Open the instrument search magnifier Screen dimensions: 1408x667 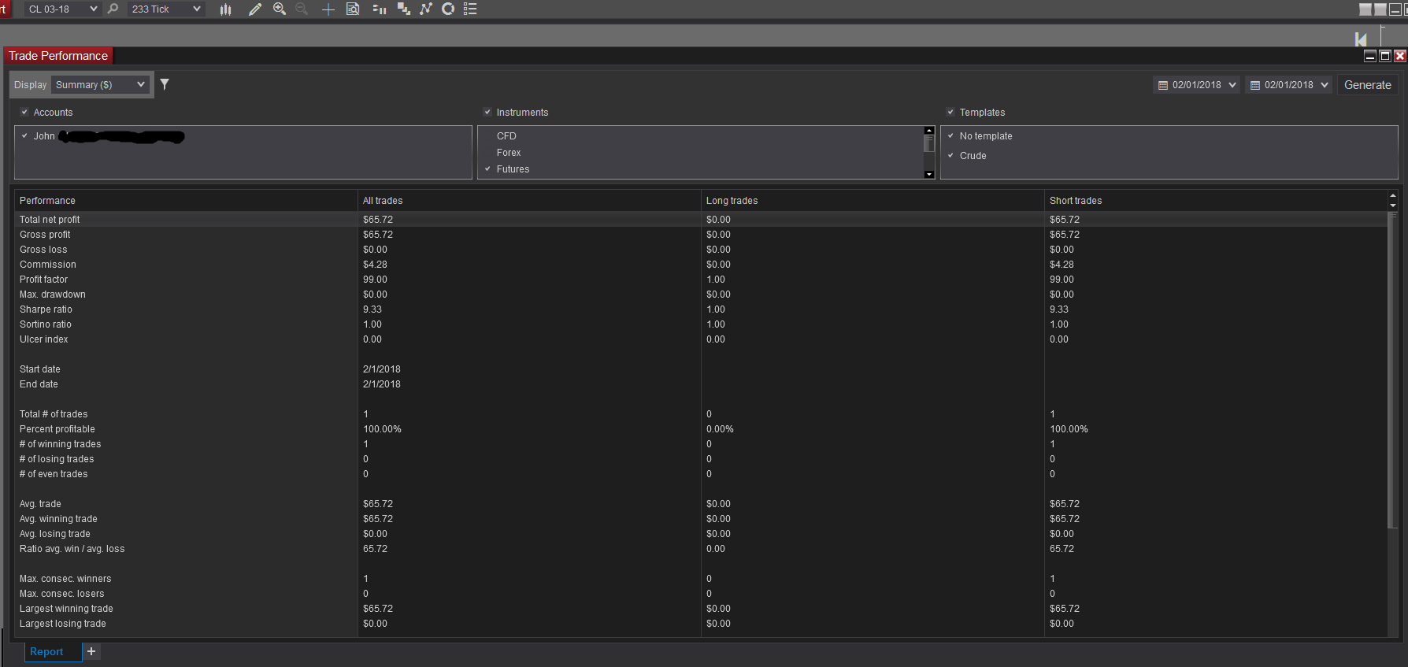(x=113, y=9)
